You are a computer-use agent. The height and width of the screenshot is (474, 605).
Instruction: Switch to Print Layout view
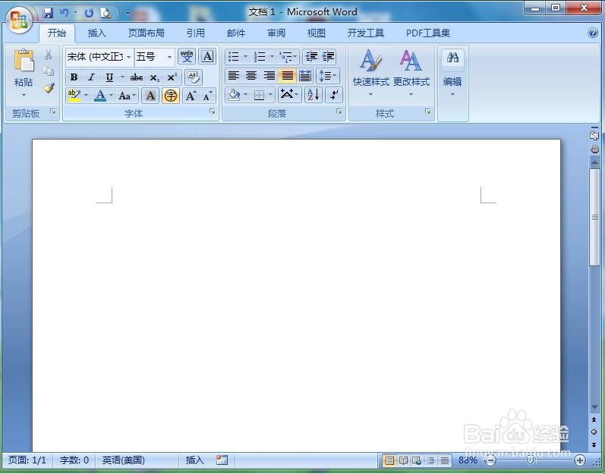tap(389, 460)
